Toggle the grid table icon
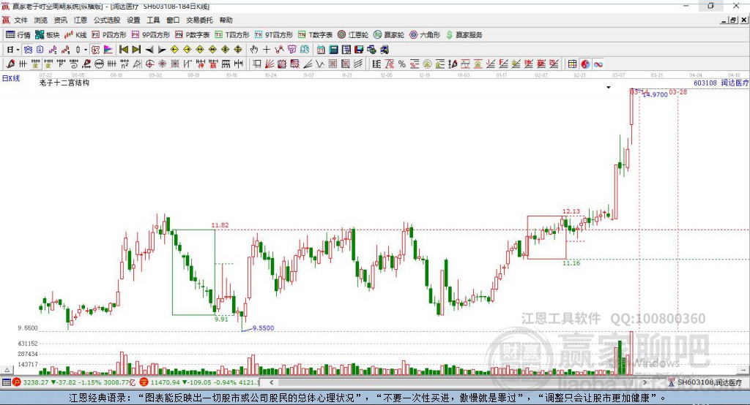This screenshot has height=405, width=750. click(x=572, y=64)
